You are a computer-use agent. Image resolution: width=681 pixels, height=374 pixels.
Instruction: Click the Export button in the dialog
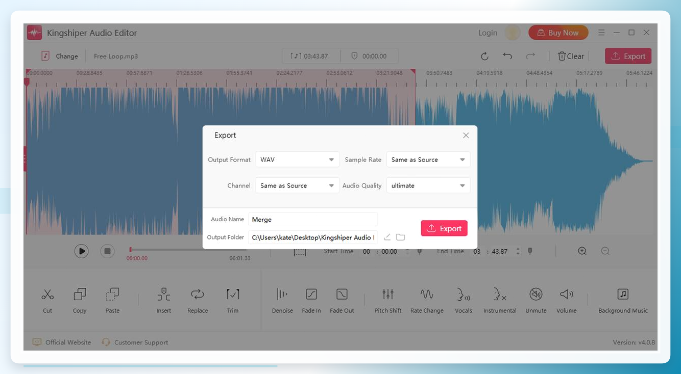point(444,228)
